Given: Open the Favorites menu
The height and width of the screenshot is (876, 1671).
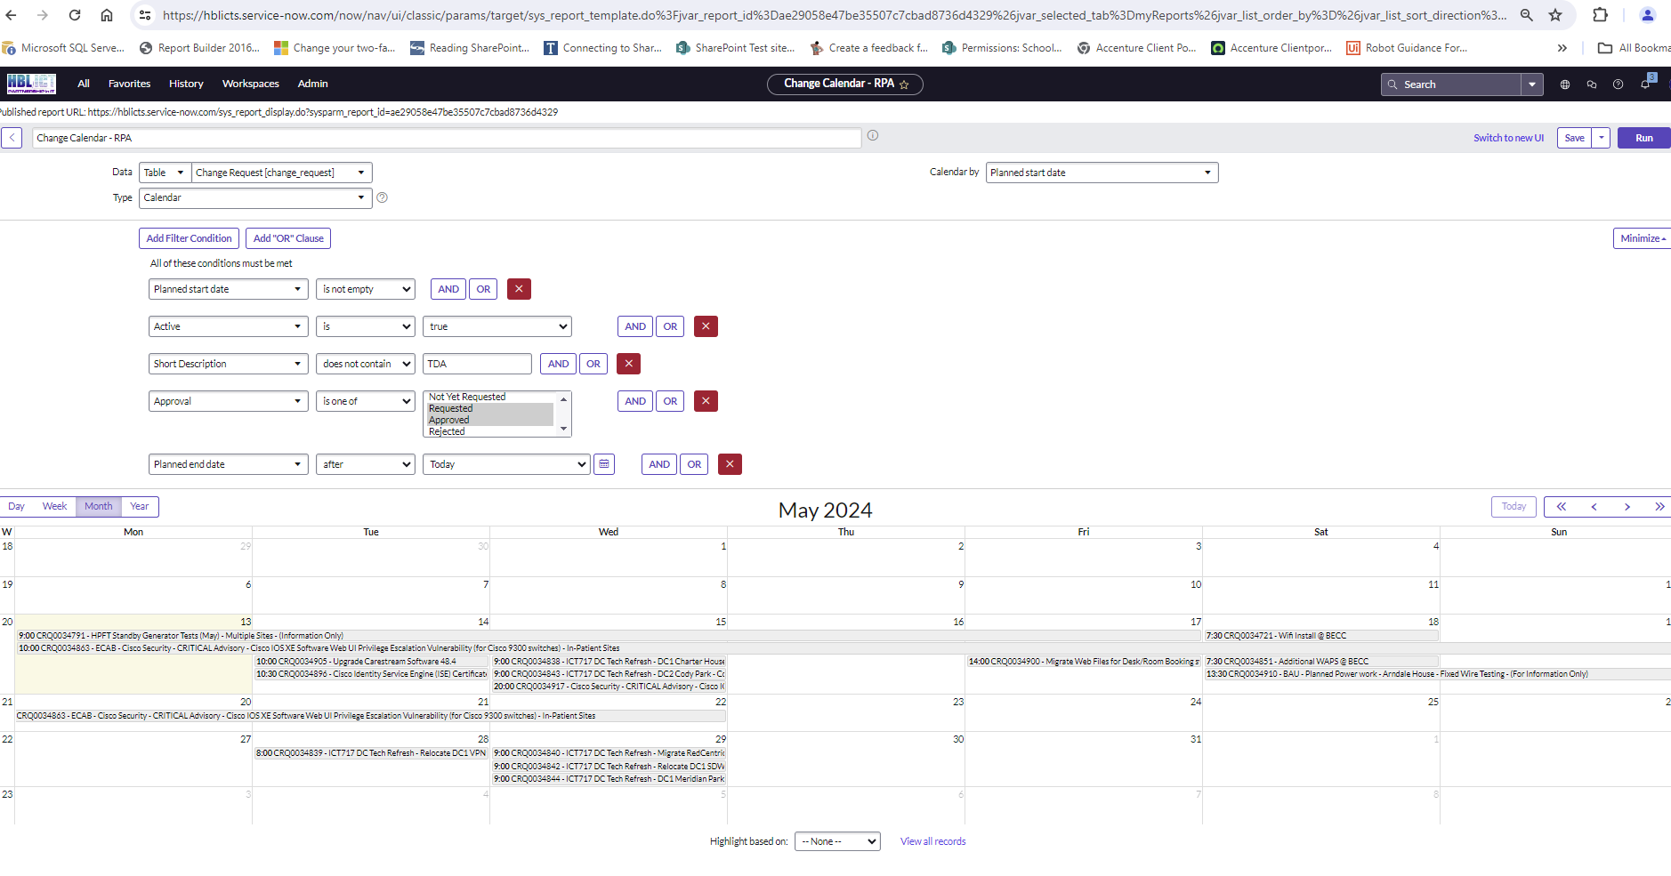Looking at the screenshot, I should click(x=129, y=83).
